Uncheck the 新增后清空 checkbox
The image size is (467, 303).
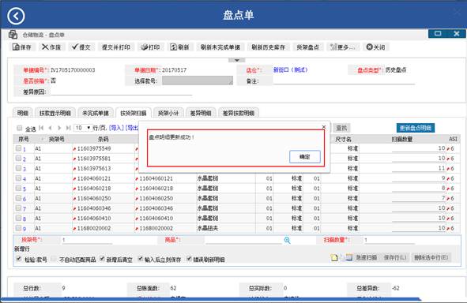(102, 259)
